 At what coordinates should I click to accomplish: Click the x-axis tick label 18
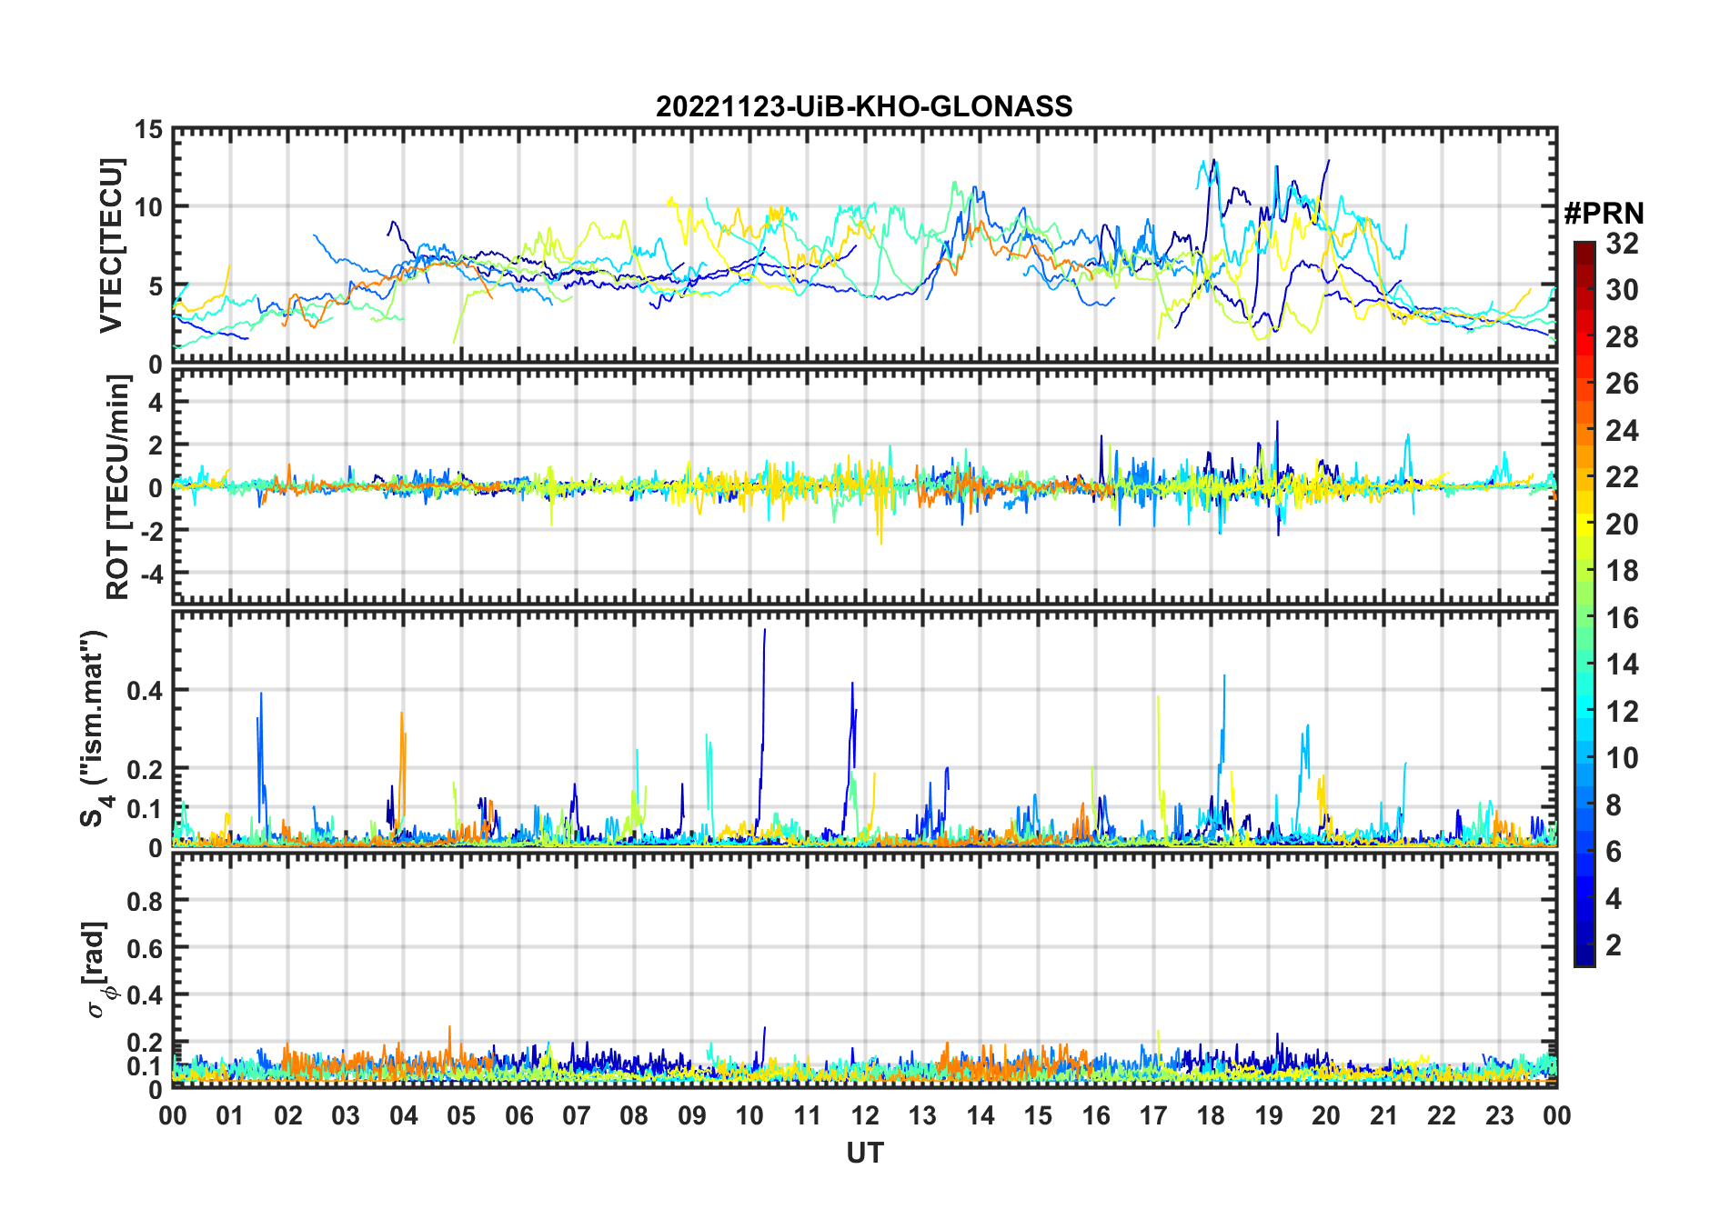tap(1211, 1115)
